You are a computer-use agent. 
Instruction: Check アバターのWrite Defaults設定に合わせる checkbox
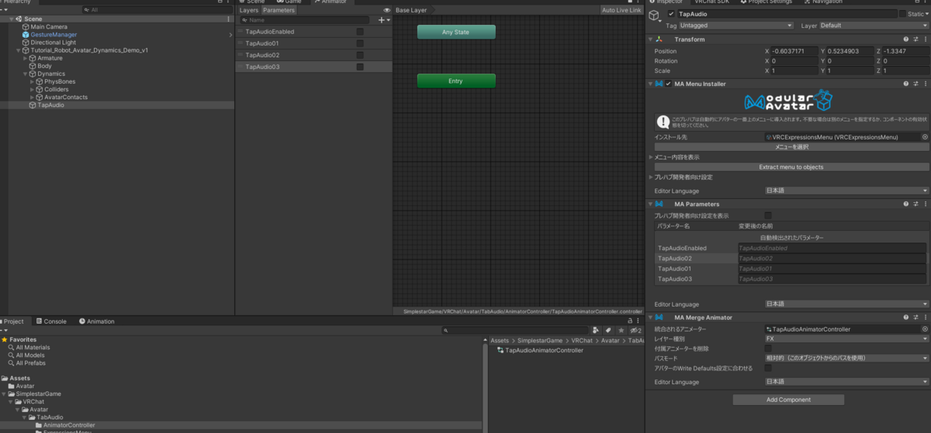769,368
